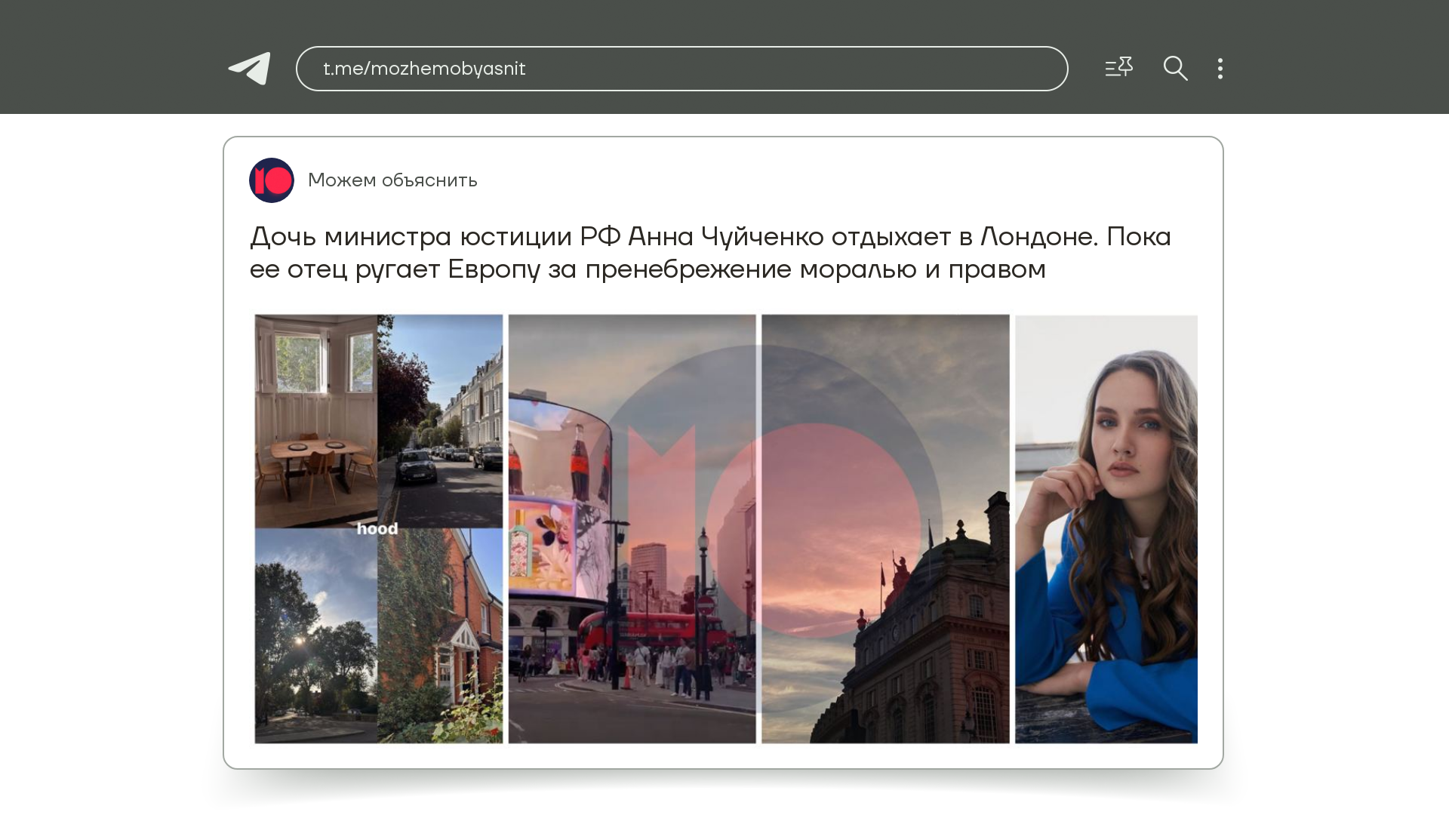This screenshot has height=815, width=1449.
Task: Click the white "hood" caption on collage
Action: (377, 529)
